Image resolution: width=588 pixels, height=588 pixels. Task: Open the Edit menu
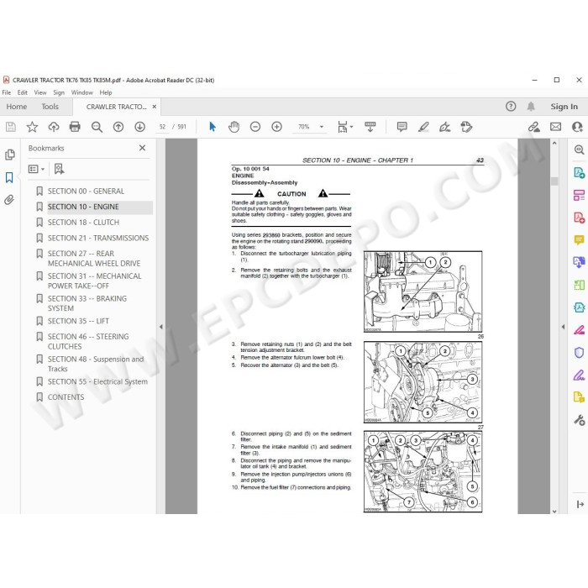pos(22,92)
